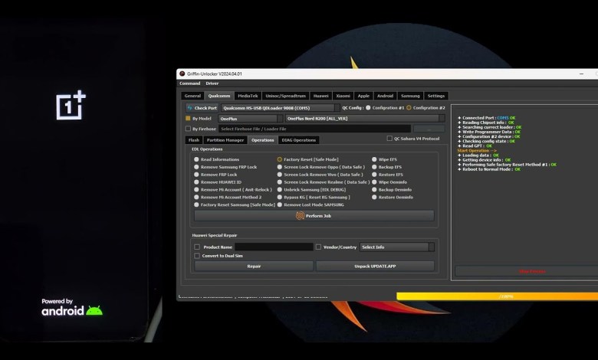
Task: Select Configuration #2 radio button
Action: [x=409, y=108]
